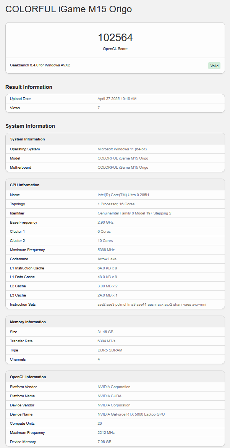This screenshot has width=230, height=448.
Task: Click the Memory Information table header
Action: (x=28, y=322)
